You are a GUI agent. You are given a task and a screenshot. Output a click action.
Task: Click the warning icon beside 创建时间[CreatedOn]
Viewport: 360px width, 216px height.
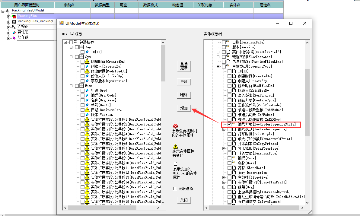87,62
